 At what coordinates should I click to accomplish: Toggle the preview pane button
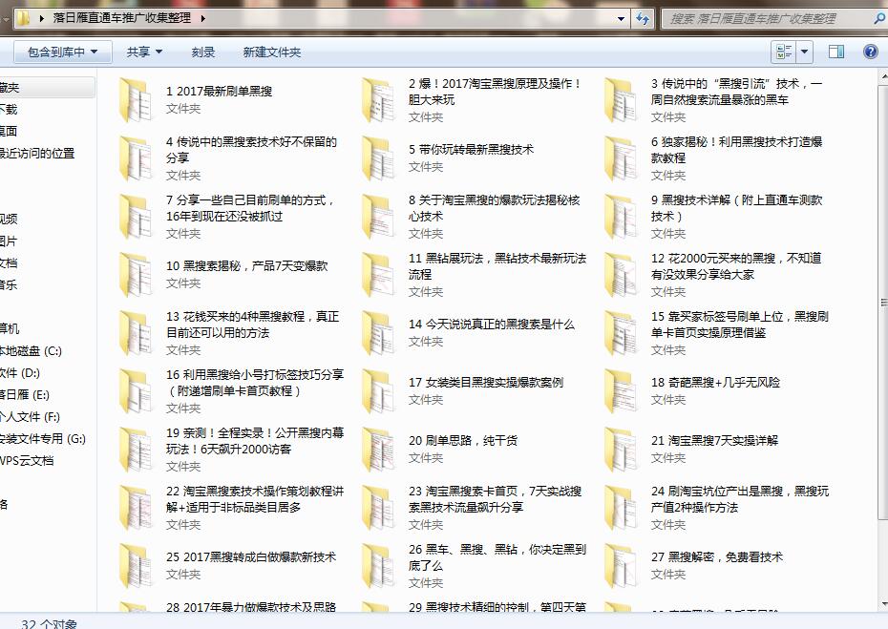tap(836, 52)
